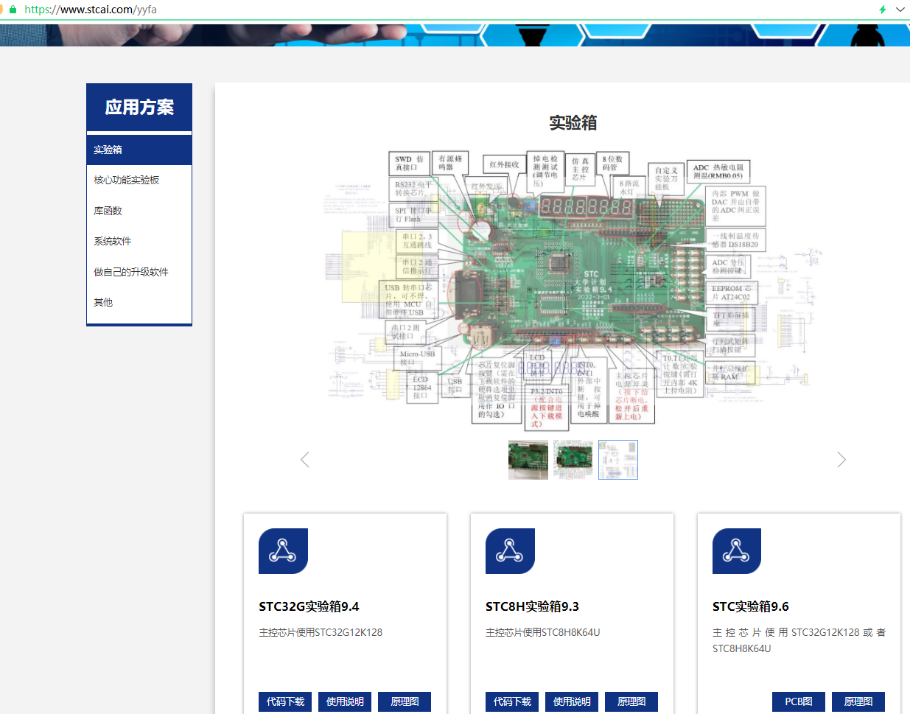Click the STC实验箱9.6 card icon
Screen dimensions: 910x714
(x=737, y=551)
